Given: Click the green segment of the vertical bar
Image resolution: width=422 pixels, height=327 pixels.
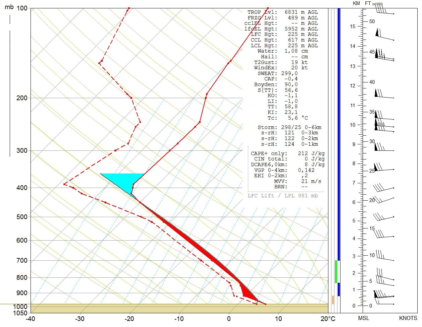Looking at the screenshot, I should [336, 271].
